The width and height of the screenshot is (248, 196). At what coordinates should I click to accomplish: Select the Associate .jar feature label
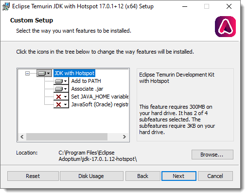87,89
